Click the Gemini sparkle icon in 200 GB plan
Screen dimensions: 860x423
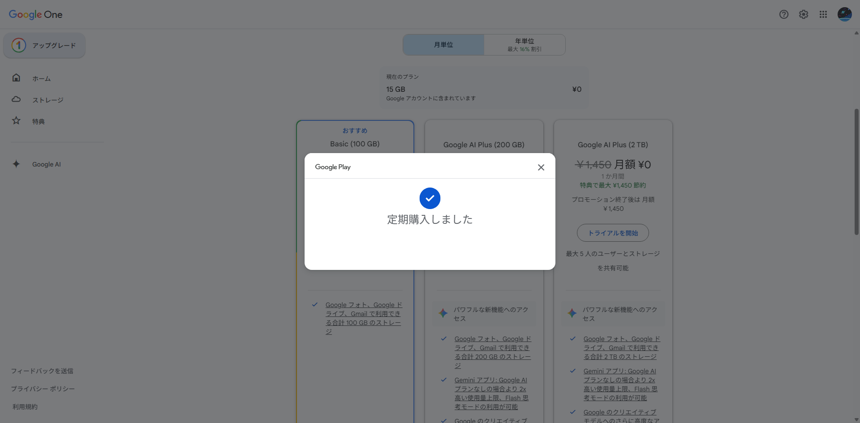click(x=443, y=313)
